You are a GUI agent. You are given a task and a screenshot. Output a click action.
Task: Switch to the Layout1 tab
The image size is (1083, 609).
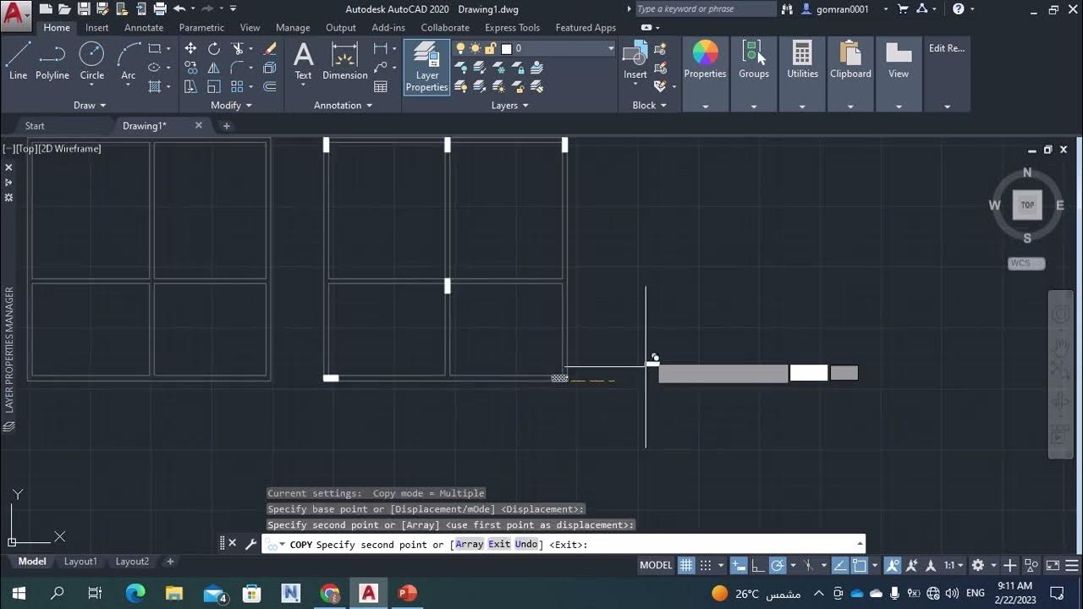coord(80,562)
